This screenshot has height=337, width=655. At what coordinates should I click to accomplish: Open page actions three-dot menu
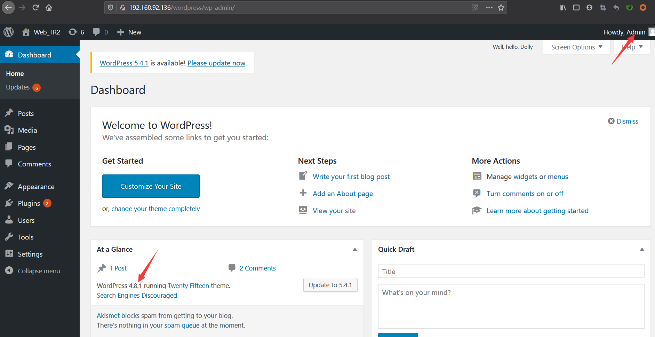pos(489,7)
